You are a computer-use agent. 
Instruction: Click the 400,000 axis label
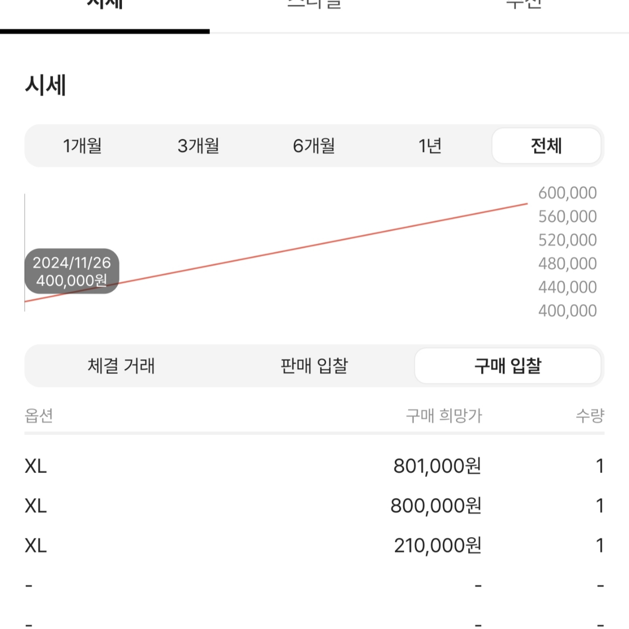point(566,310)
